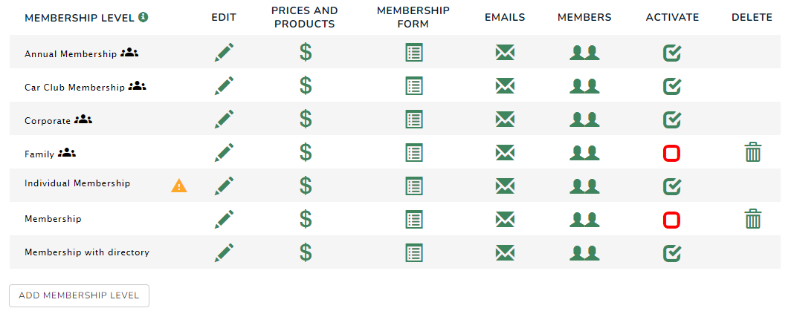Deactivate the Annual Membership level
This screenshot has height=311, width=794.
click(x=672, y=53)
